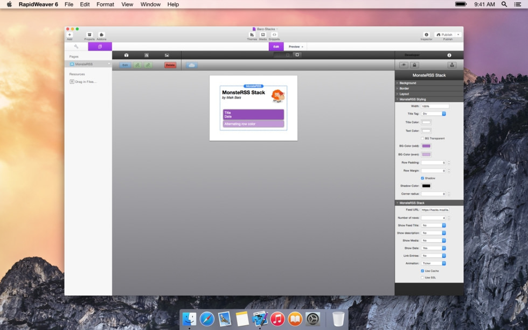Open the templates icon in stacks toolbar

coord(147,55)
